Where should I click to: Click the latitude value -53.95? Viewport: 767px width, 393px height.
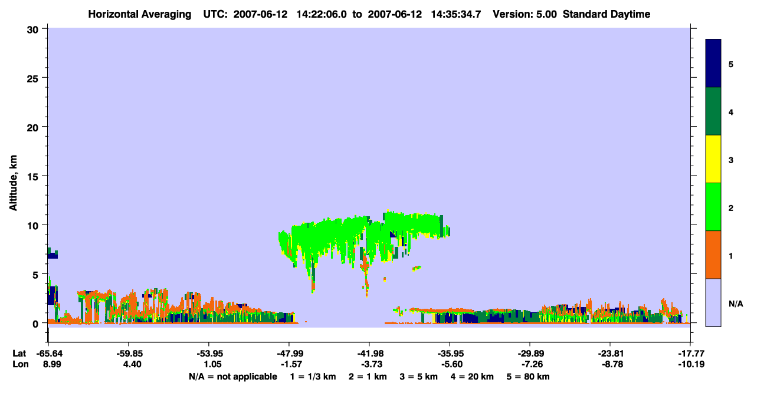[209, 354]
